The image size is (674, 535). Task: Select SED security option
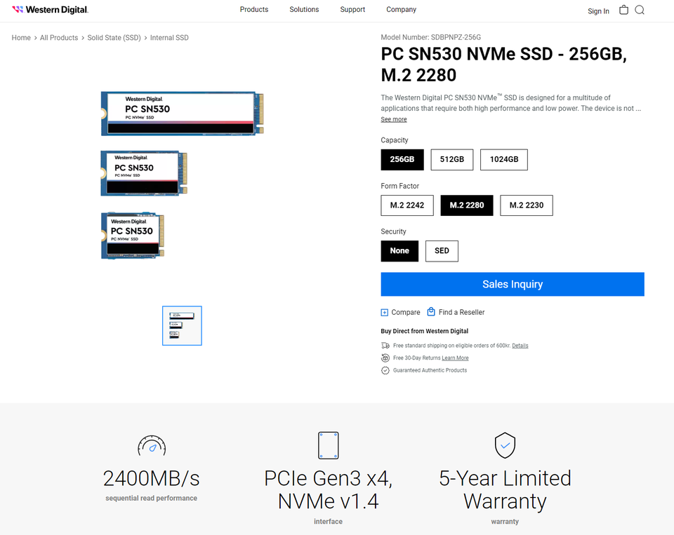click(x=442, y=251)
